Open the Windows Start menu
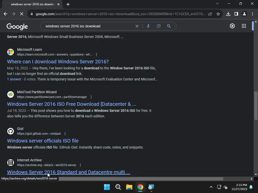The width and height of the screenshot is (258, 193). click(107, 187)
